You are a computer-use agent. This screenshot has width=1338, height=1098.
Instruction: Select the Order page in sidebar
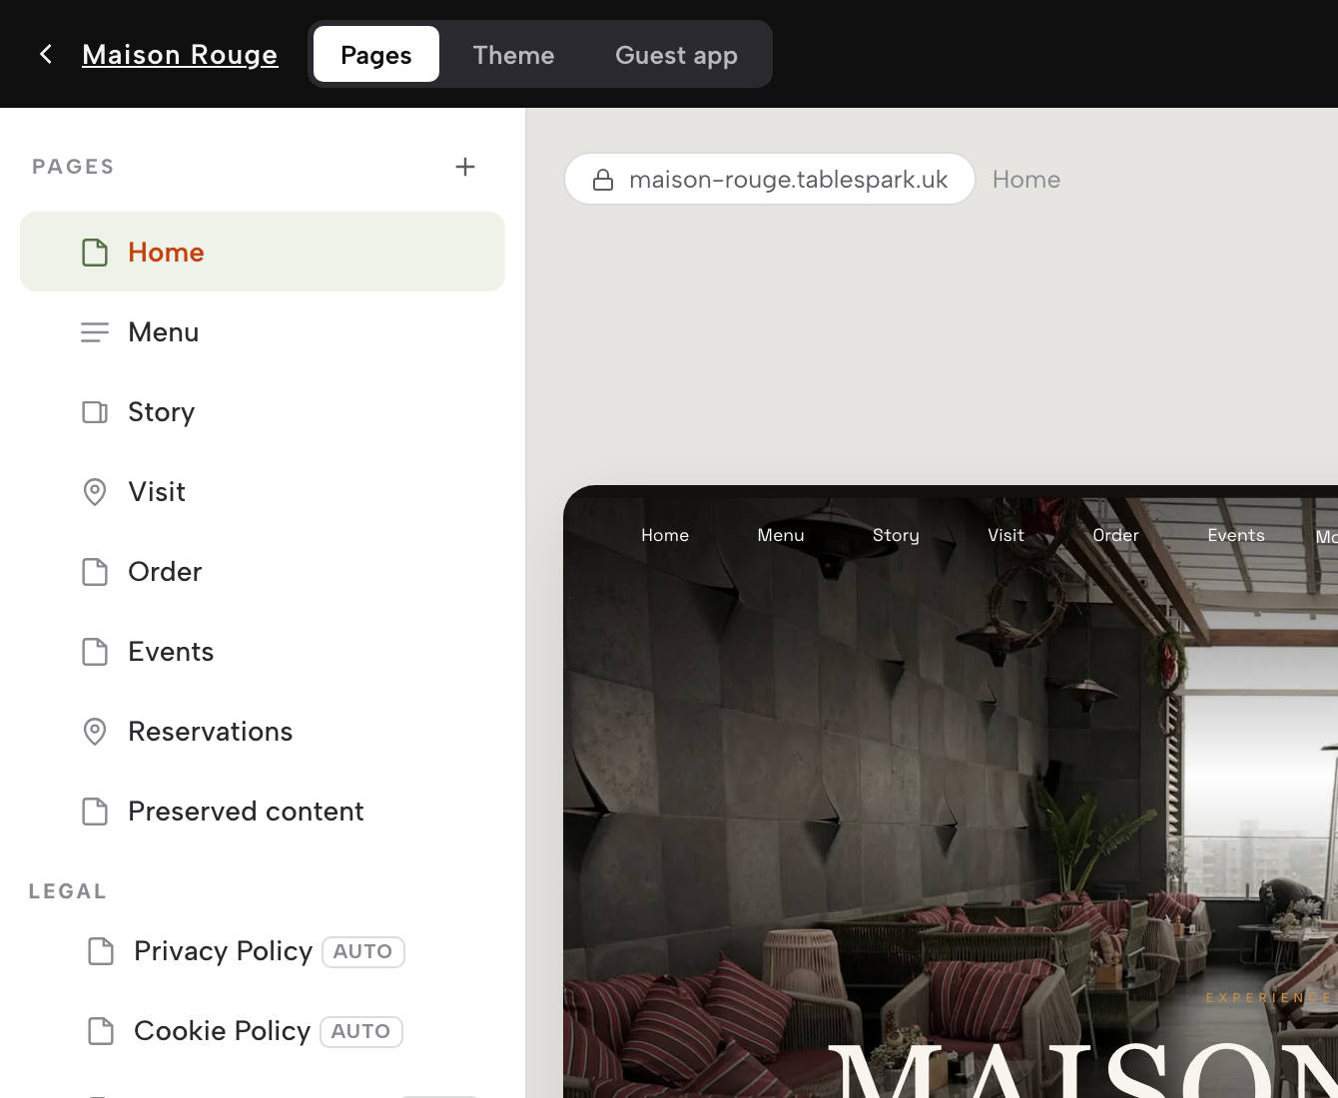click(x=263, y=571)
